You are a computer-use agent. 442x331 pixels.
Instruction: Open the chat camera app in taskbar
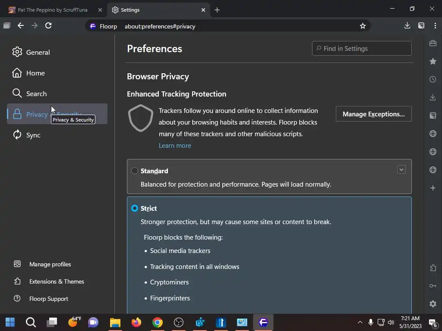pyautogui.click(x=93, y=322)
